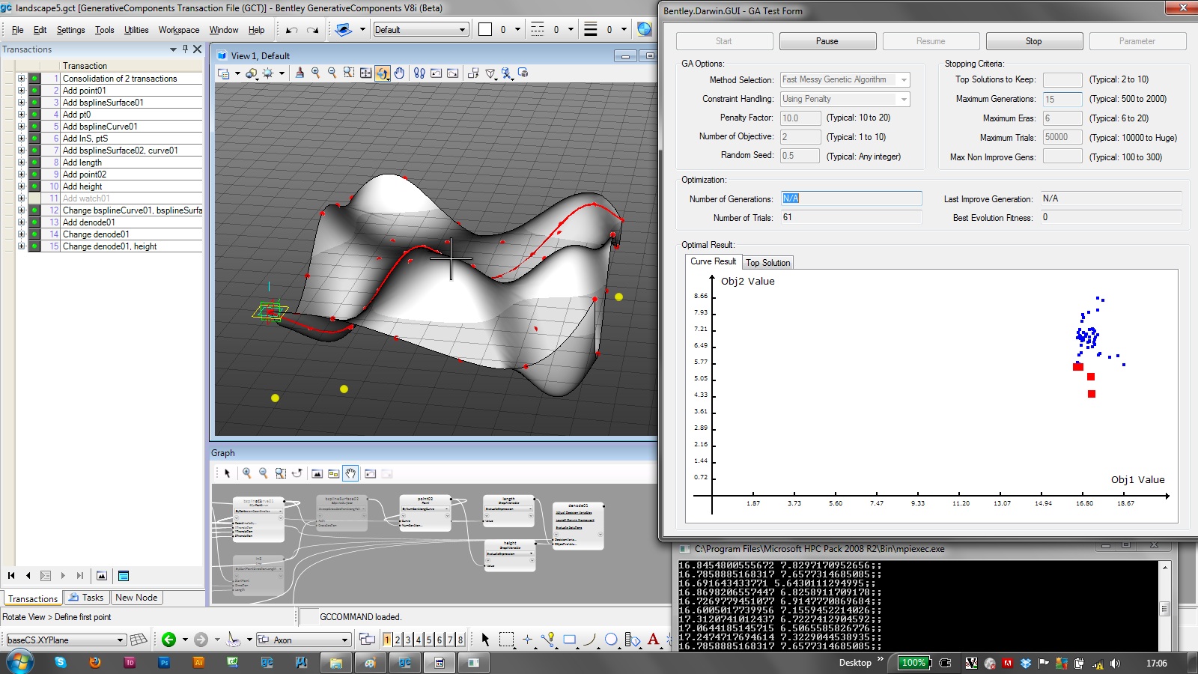Expand the Add bsplineSurface01 transaction
Image resolution: width=1198 pixels, height=674 pixels.
(x=21, y=103)
